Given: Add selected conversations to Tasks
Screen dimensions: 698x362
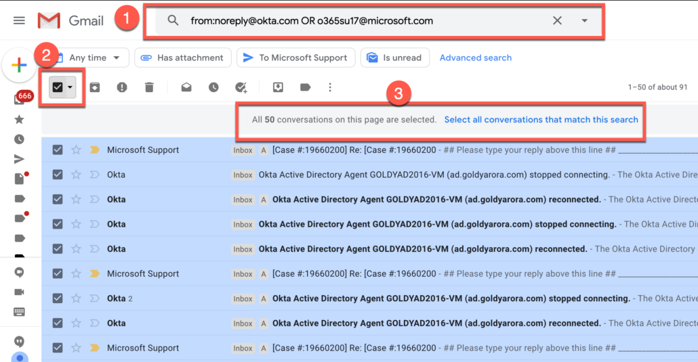Looking at the screenshot, I should pos(241,87).
